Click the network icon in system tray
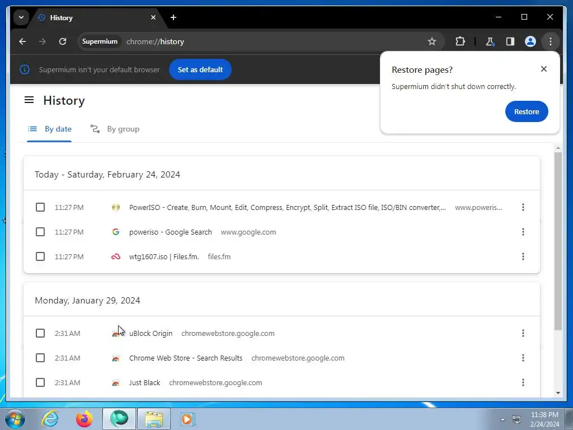This screenshot has width=573, height=430. [516, 419]
